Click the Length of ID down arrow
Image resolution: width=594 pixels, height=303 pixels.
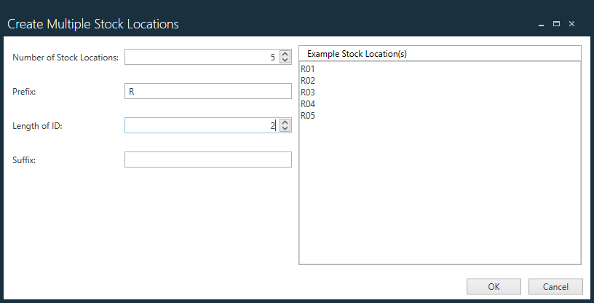(285, 129)
